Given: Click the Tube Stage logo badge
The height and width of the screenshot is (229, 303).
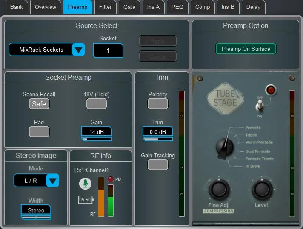Looking at the screenshot, I should pyautogui.click(x=225, y=99).
